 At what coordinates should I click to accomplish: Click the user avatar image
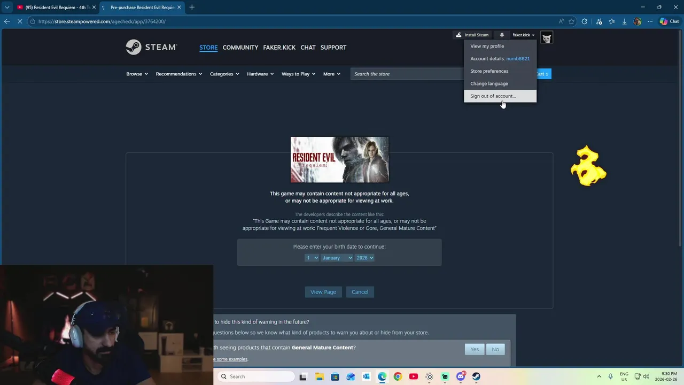click(x=546, y=37)
